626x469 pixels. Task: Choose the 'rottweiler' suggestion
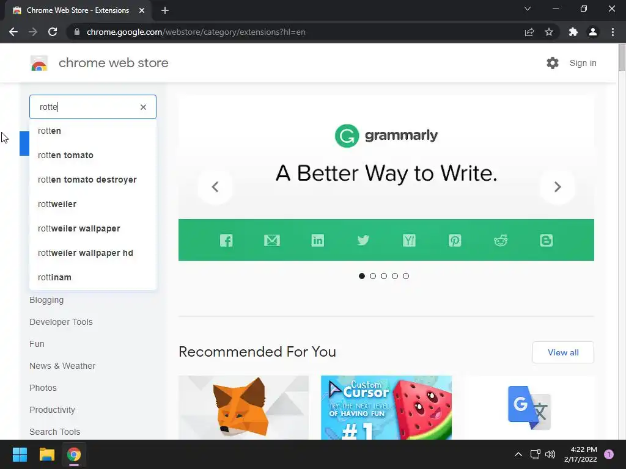[93, 204]
